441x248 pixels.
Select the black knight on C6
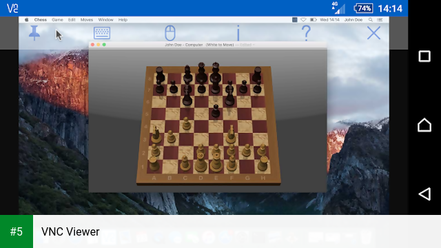187,96
